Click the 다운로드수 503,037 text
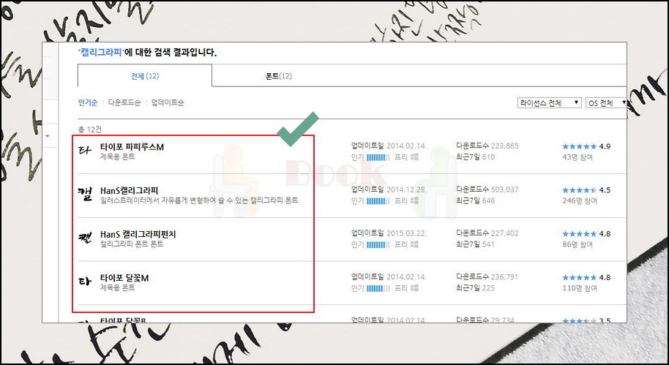The image size is (669, 365). [487, 189]
